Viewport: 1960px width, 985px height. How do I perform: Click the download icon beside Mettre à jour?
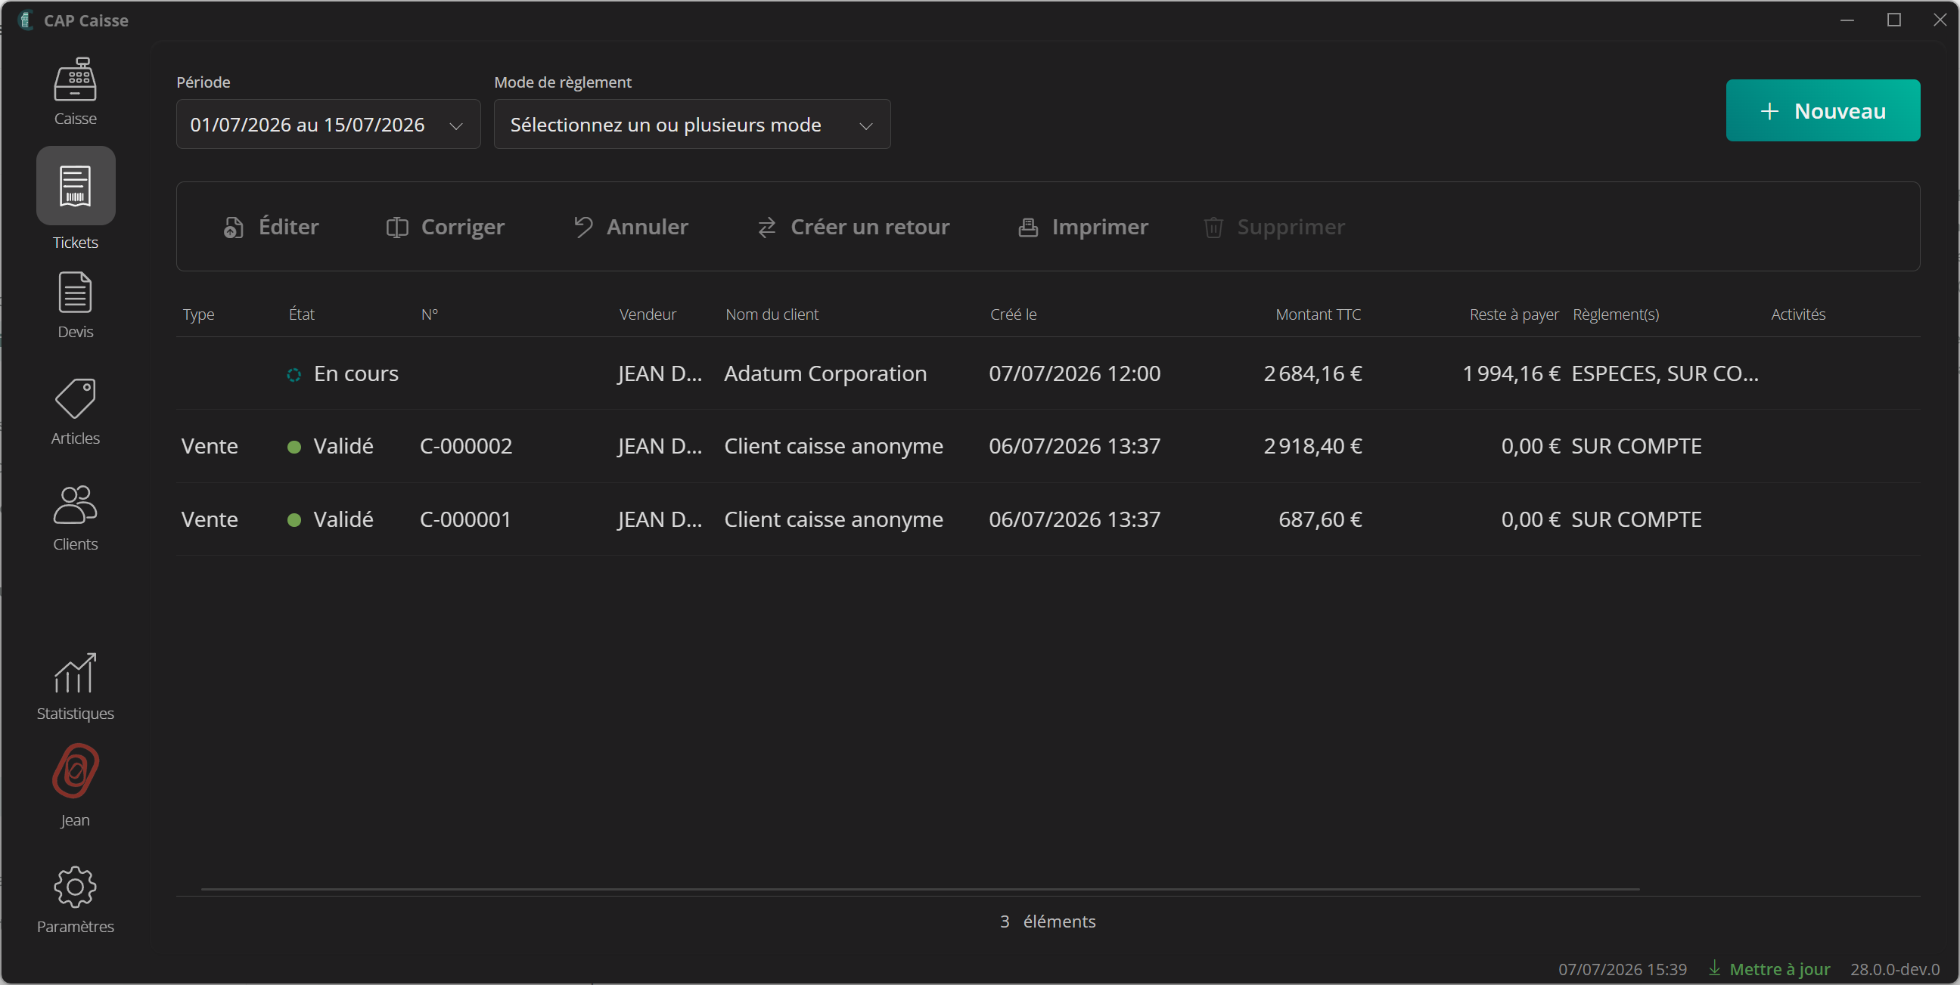pyautogui.click(x=1714, y=968)
